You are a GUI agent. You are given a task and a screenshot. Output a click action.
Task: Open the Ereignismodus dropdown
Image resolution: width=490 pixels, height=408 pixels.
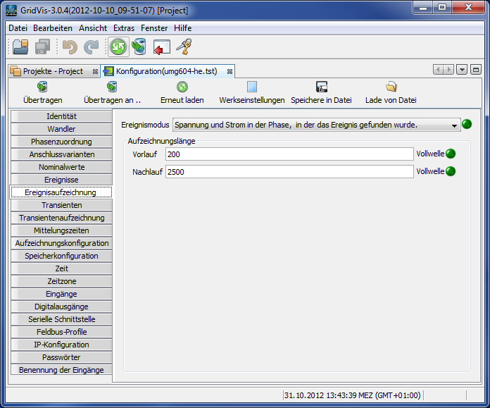pos(316,125)
